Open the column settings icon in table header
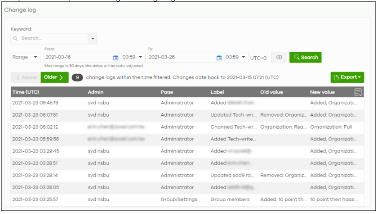The image size is (378, 214). pos(358,92)
